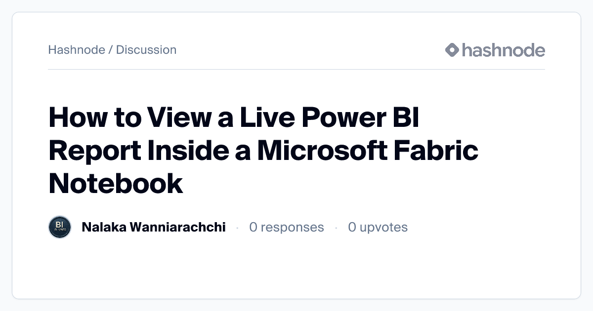Screen dimensions: 593x311
Task: Click the slash separator in the breadcrumb
Action: coord(111,50)
